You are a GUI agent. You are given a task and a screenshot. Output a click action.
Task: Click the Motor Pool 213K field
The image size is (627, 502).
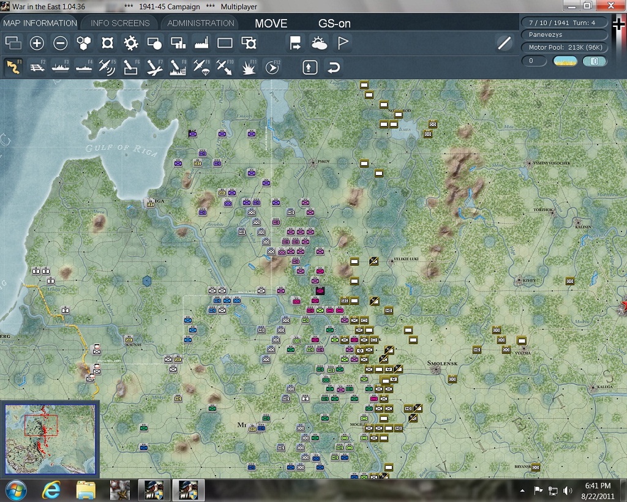pyautogui.click(x=564, y=47)
